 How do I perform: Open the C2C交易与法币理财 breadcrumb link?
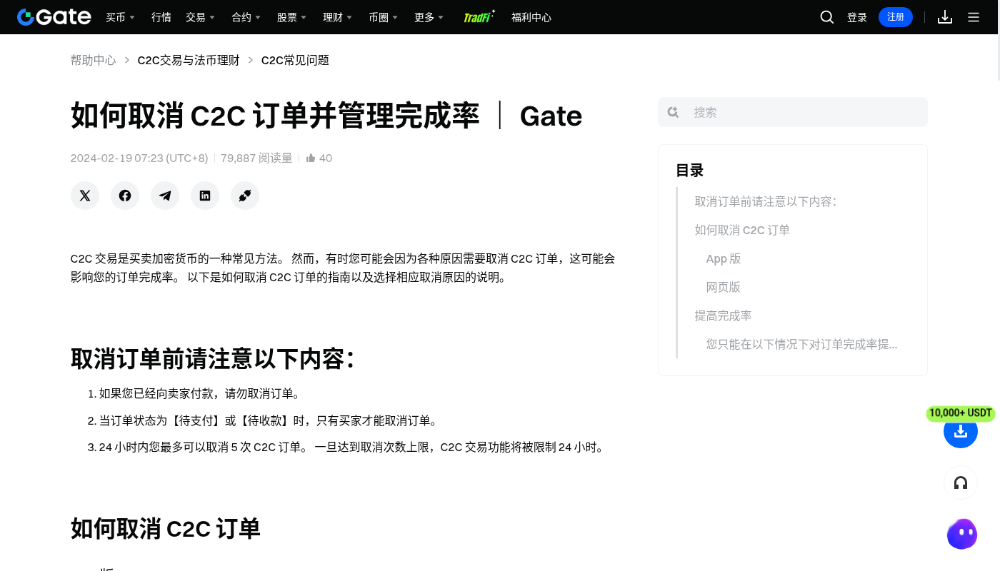pyautogui.click(x=189, y=60)
